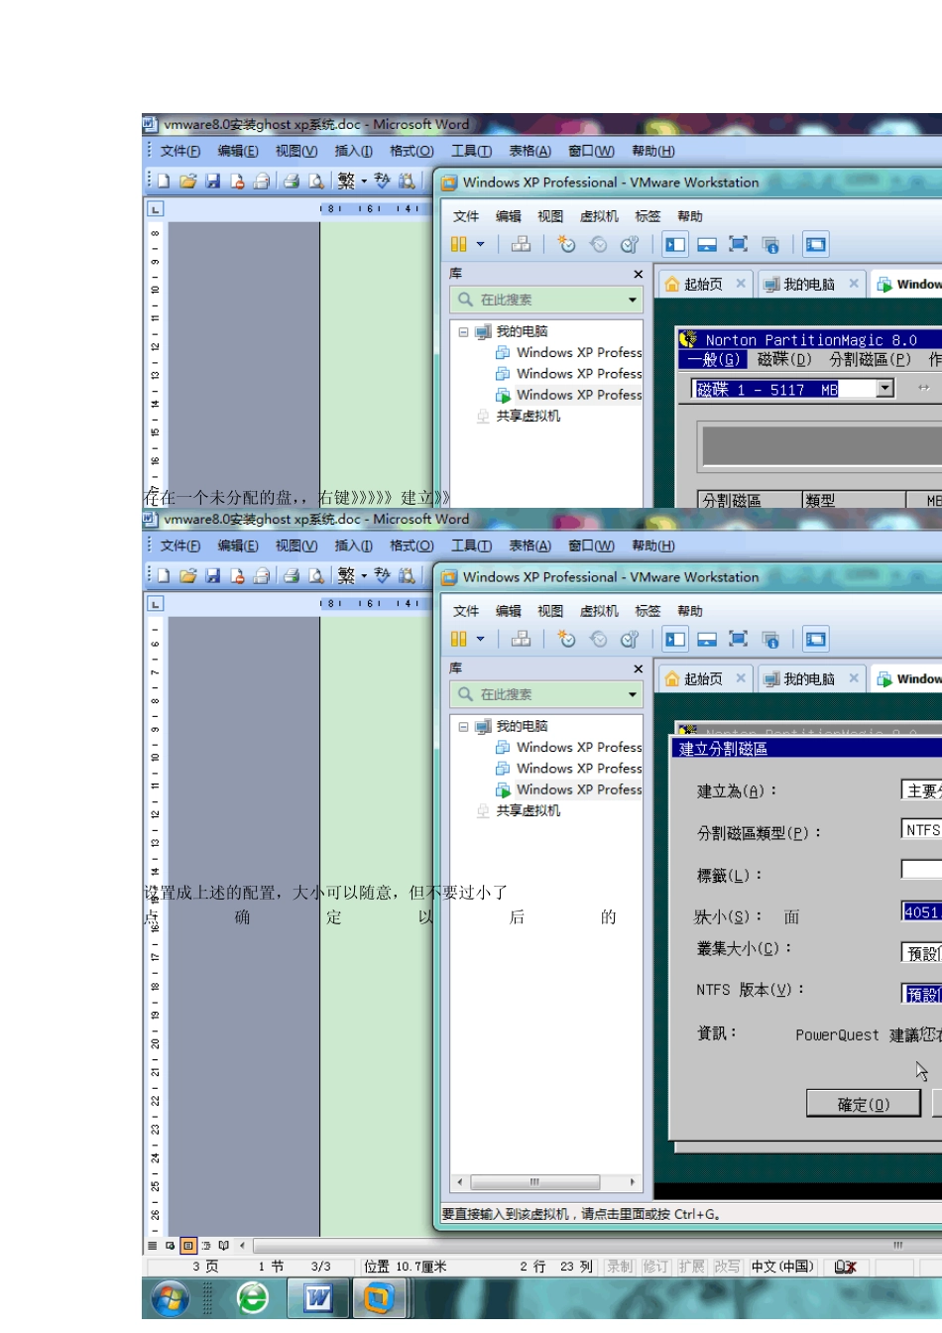The width and height of the screenshot is (942, 1333).
Task: Click the 分割磁區 column header in PartitionMagic
Action: [x=750, y=500]
